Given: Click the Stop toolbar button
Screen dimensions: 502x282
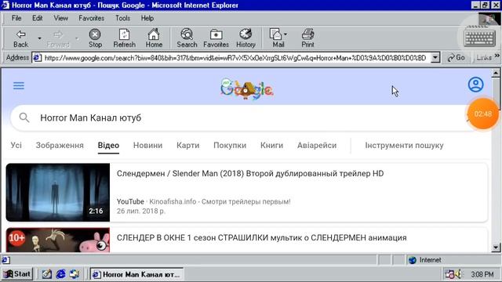Looking at the screenshot, I should tap(95, 38).
